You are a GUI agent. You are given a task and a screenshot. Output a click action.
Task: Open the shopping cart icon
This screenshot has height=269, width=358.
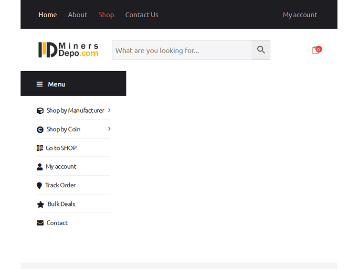(x=316, y=50)
